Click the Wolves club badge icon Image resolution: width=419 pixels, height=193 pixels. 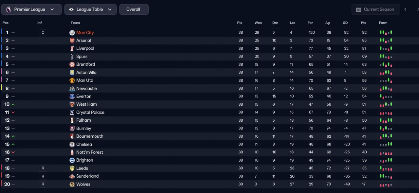point(72,184)
